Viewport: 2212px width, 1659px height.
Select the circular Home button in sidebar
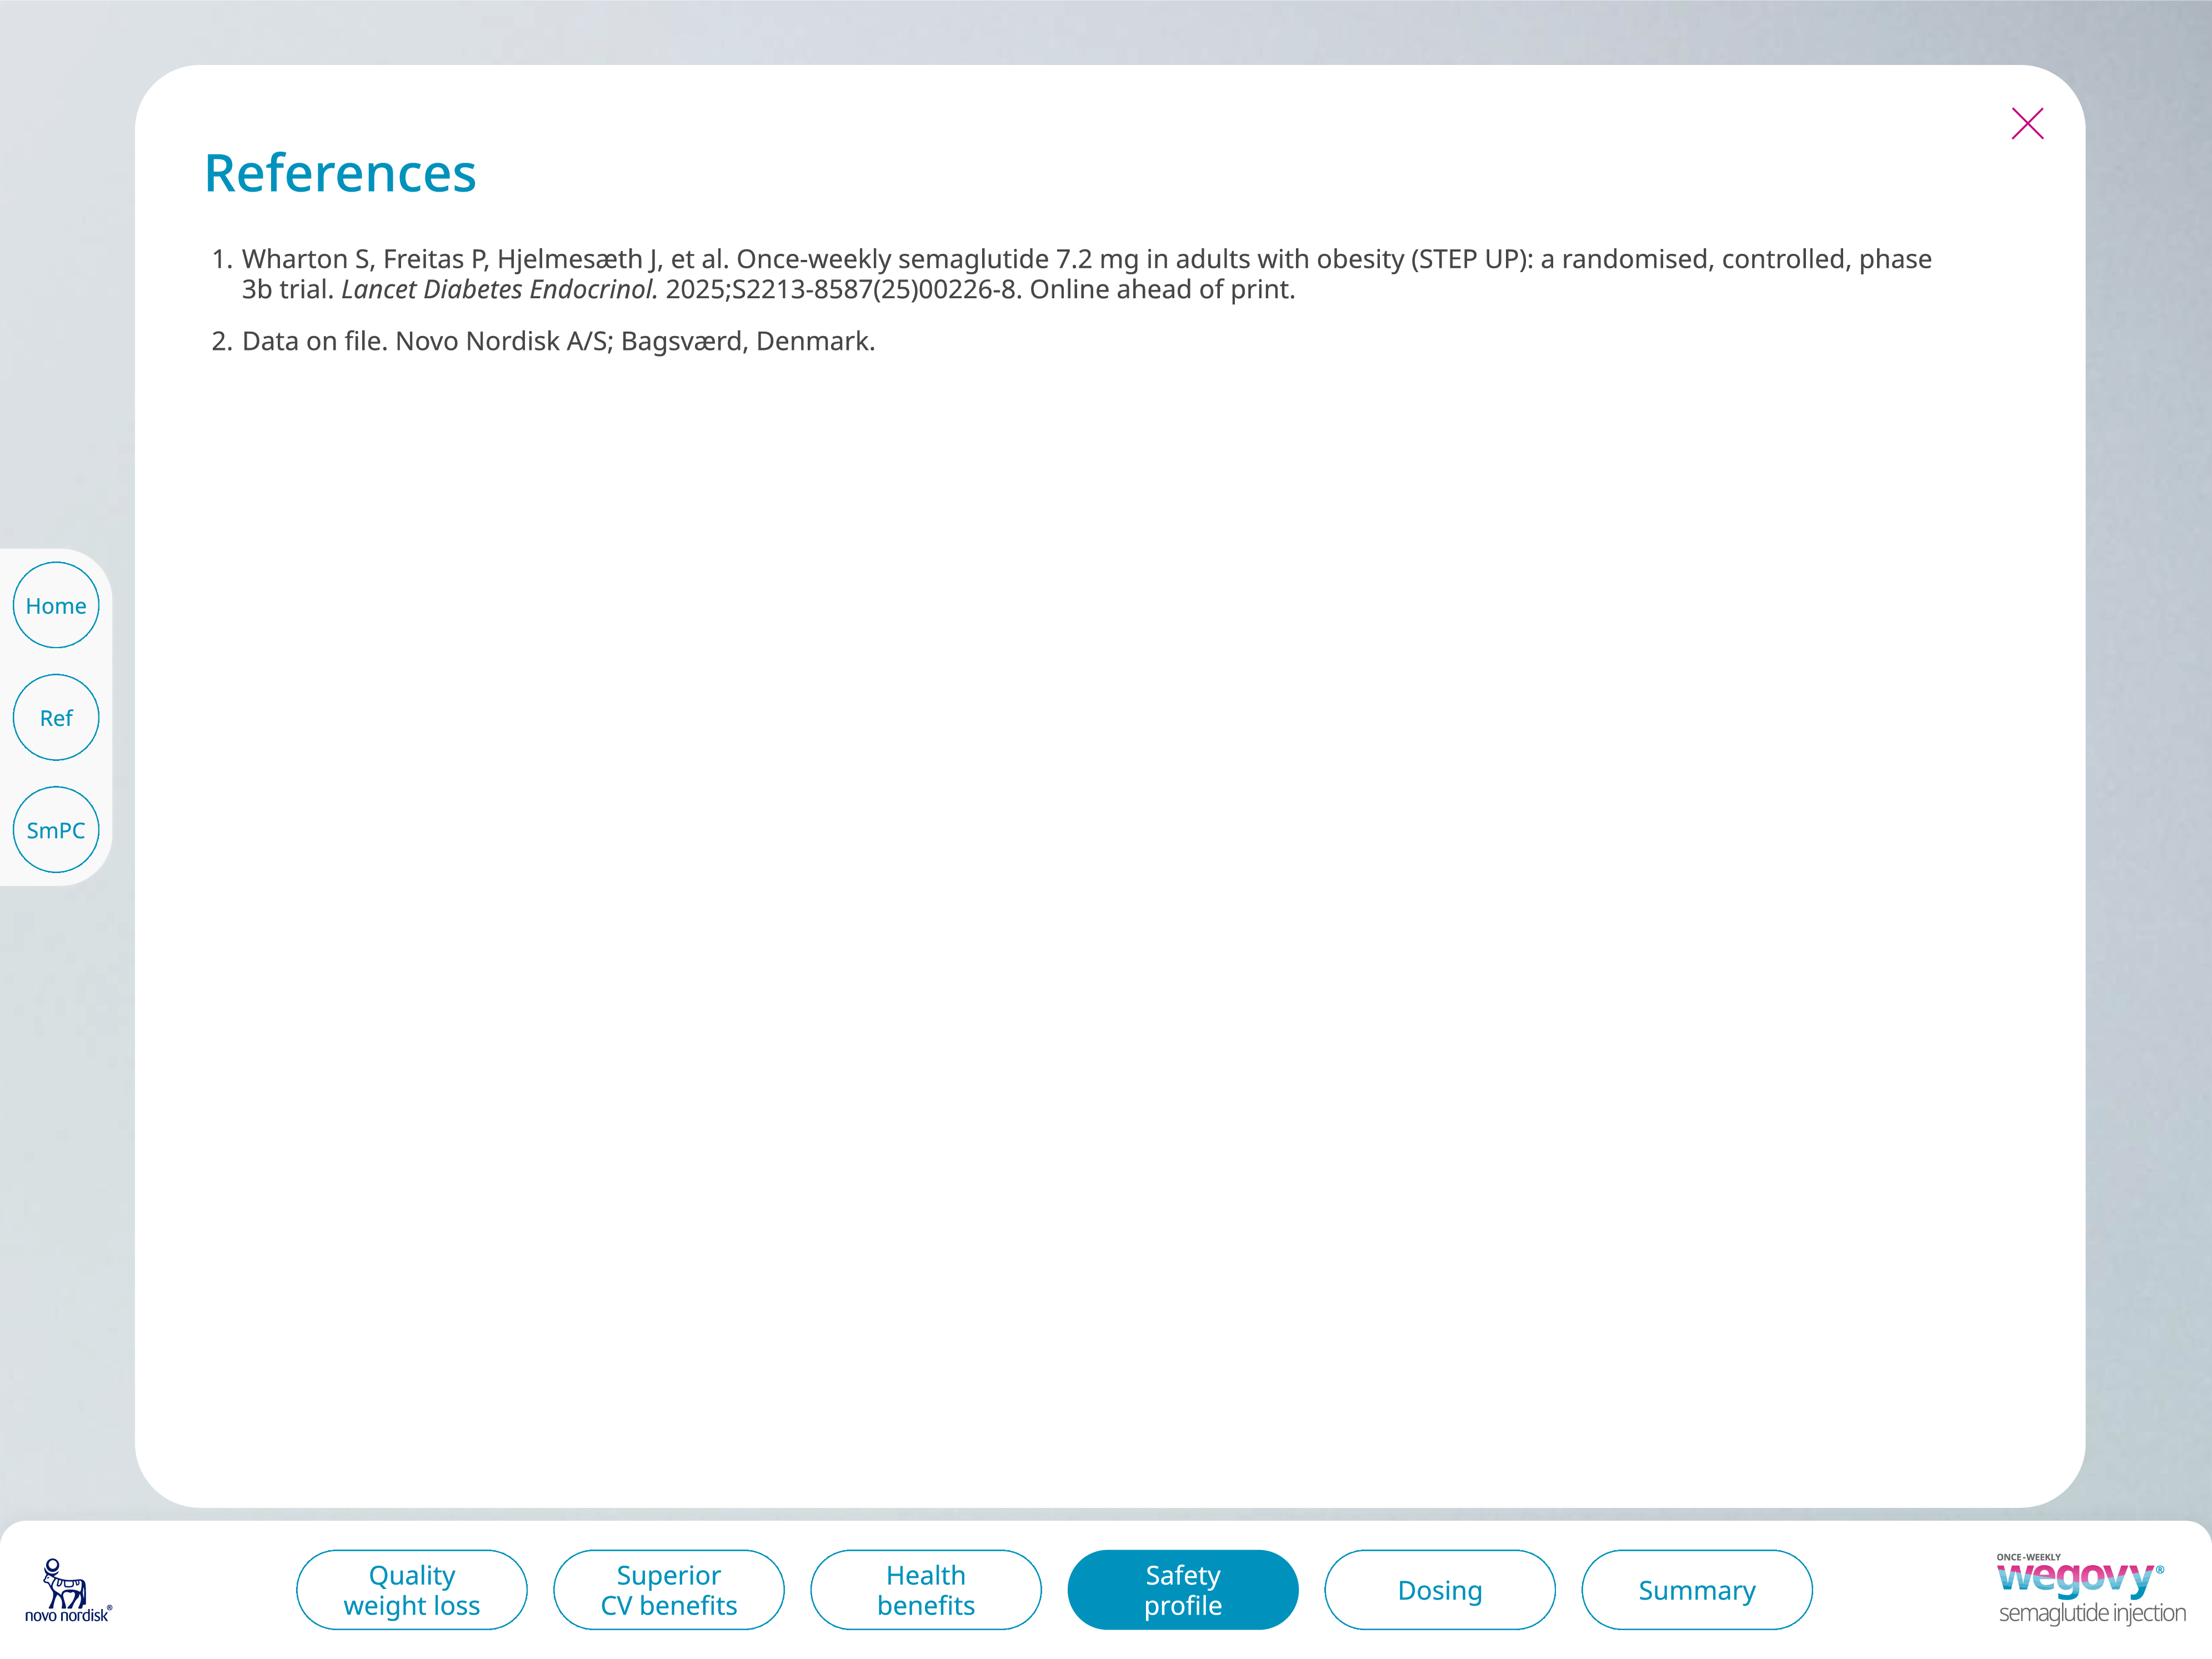coord(55,604)
